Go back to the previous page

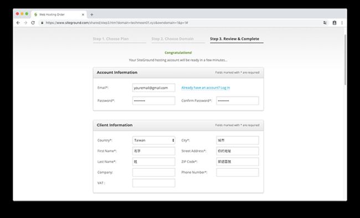click(x=18, y=23)
